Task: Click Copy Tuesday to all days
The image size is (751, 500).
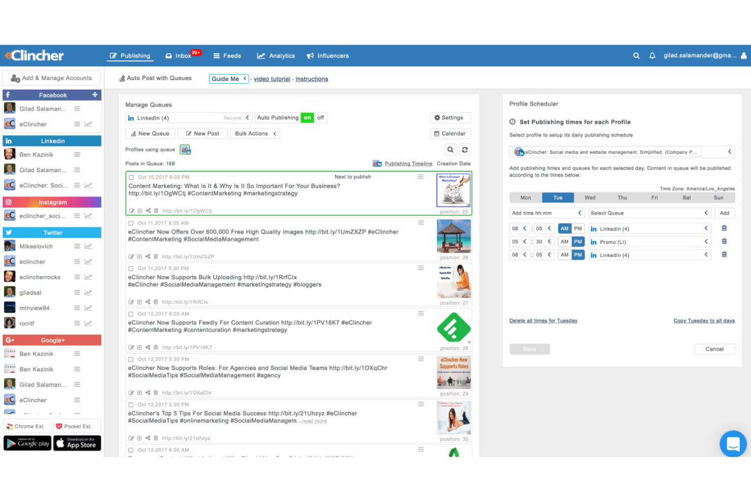Action: coord(704,321)
